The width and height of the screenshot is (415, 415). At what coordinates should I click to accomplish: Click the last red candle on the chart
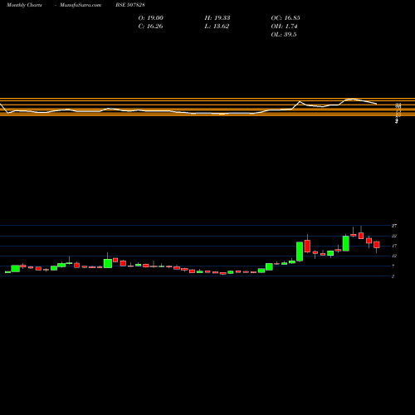(x=377, y=245)
